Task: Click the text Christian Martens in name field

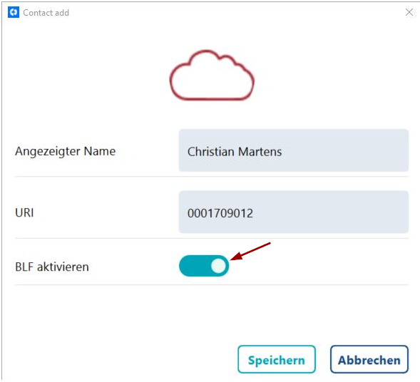Action: tap(235, 152)
